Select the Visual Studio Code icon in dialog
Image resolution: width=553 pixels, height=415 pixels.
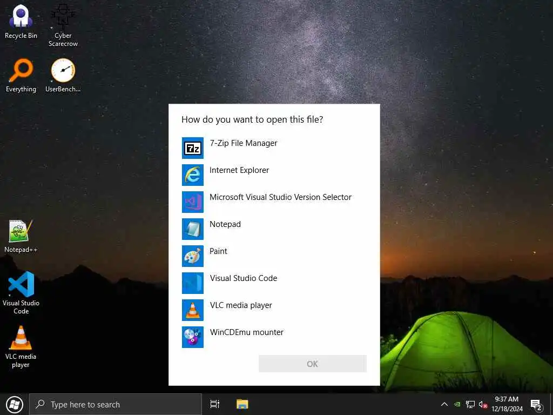coord(193,283)
